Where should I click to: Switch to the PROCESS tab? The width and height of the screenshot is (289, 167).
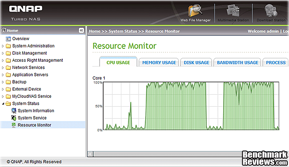click(276, 63)
